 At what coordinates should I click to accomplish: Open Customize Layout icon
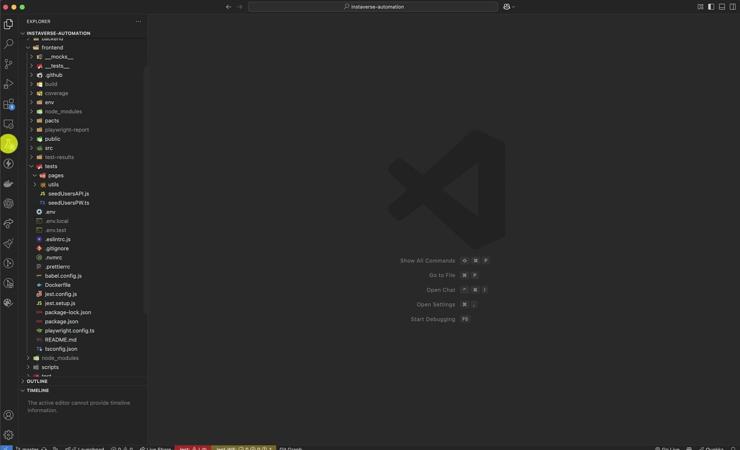pyautogui.click(x=700, y=7)
